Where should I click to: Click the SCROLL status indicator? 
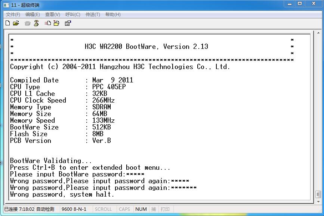click(103, 209)
